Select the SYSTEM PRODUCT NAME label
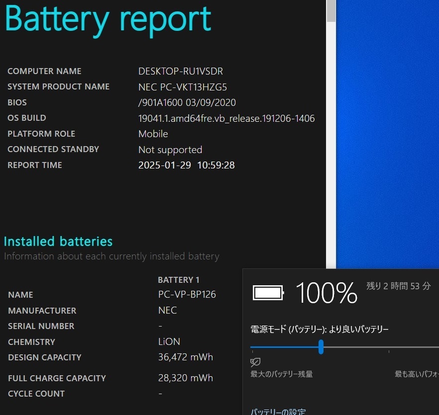This screenshot has height=415, width=439. (59, 86)
